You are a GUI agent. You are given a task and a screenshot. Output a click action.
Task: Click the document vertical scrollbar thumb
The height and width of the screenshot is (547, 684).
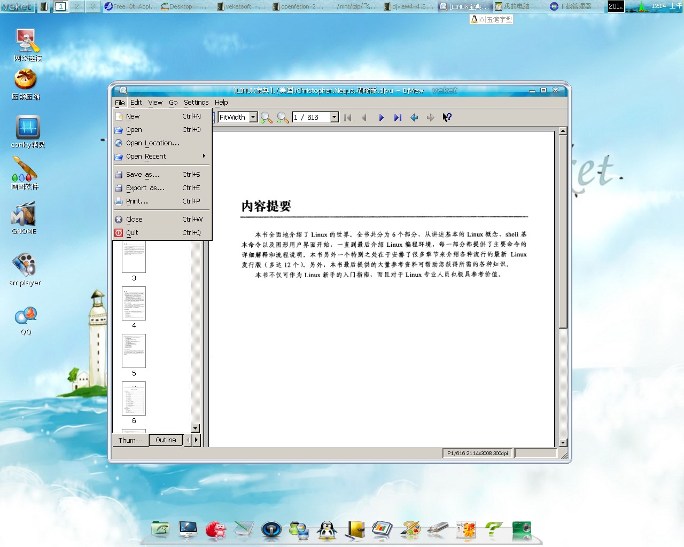pos(563,231)
